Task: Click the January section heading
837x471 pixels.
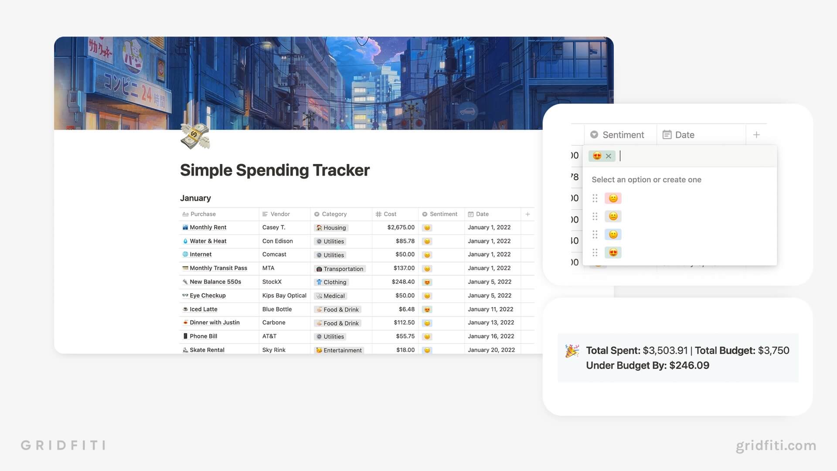Action: [x=195, y=197]
